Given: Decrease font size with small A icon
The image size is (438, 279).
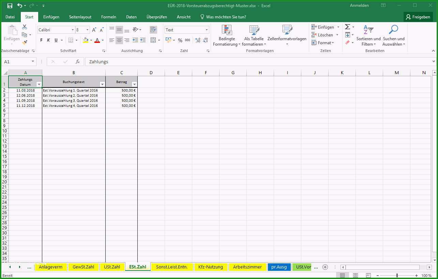Looking at the screenshot, I should (x=102, y=30).
